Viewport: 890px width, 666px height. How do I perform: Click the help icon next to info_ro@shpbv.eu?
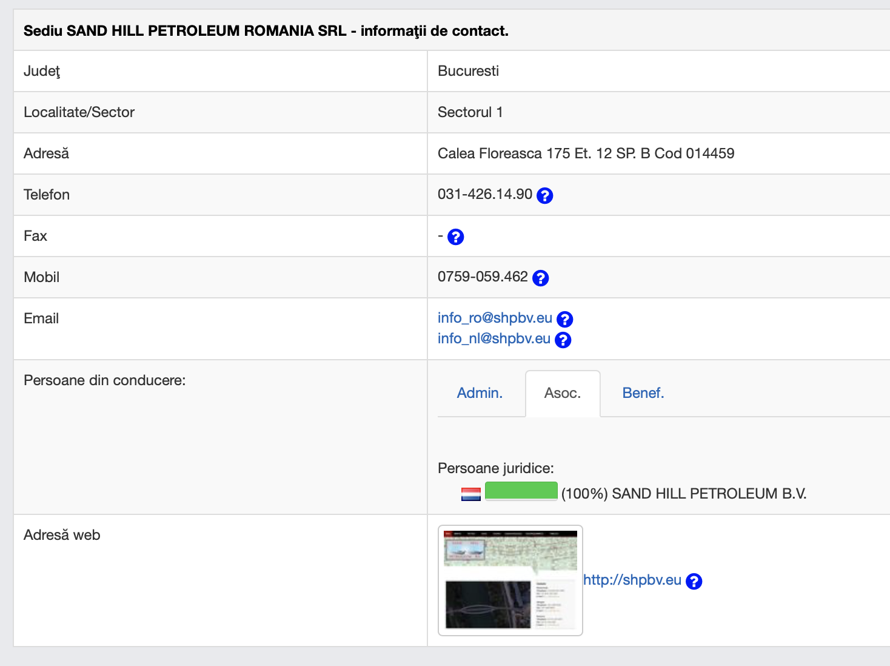coord(564,319)
